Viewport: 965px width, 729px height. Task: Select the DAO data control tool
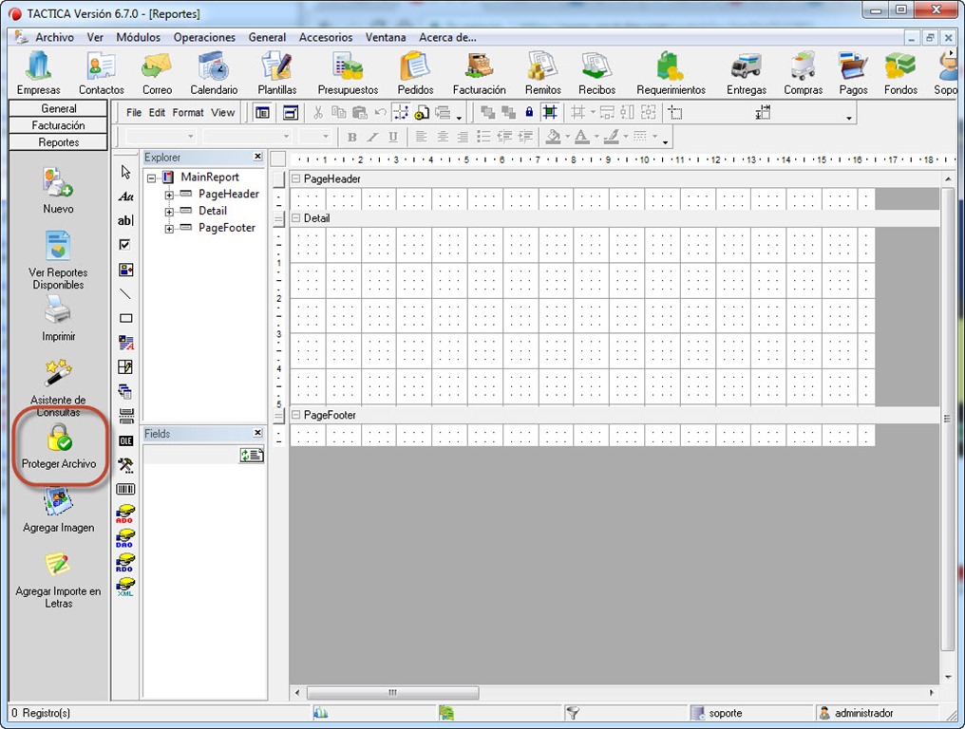tap(125, 538)
